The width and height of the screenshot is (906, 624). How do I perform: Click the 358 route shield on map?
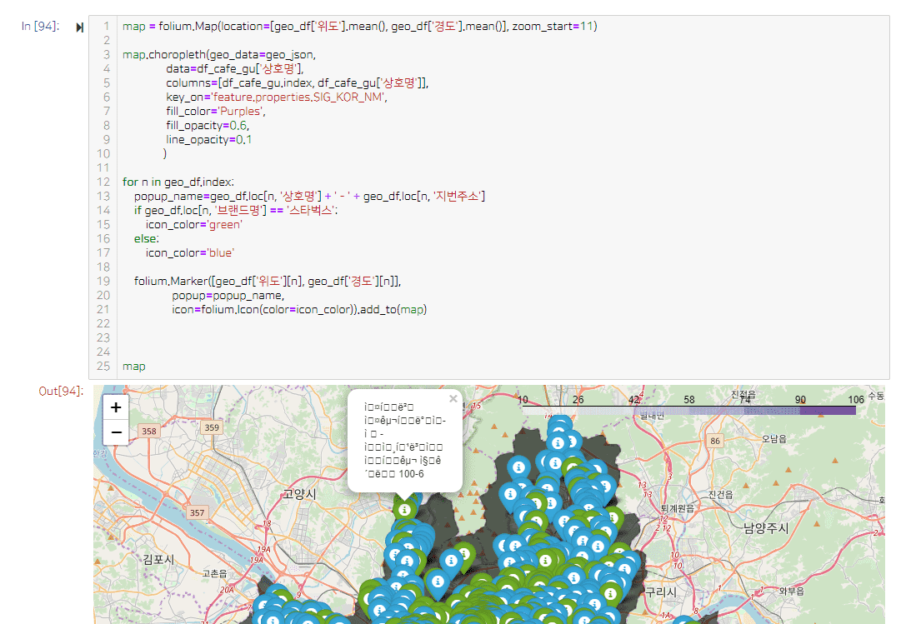149,431
